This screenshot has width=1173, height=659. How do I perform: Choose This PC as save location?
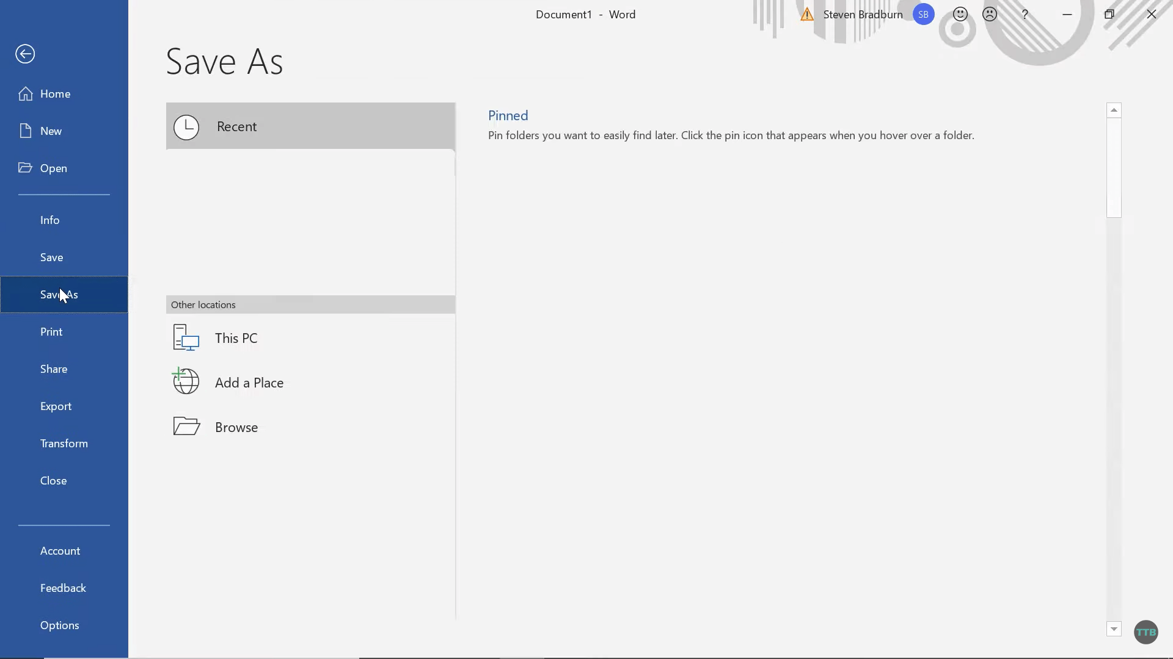coord(310,338)
